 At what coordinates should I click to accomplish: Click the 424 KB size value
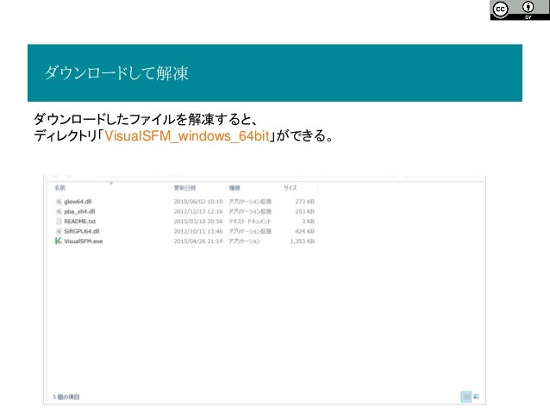coord(305,231)
